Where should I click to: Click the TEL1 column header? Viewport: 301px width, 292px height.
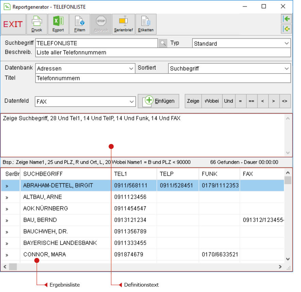coord(134,174)
